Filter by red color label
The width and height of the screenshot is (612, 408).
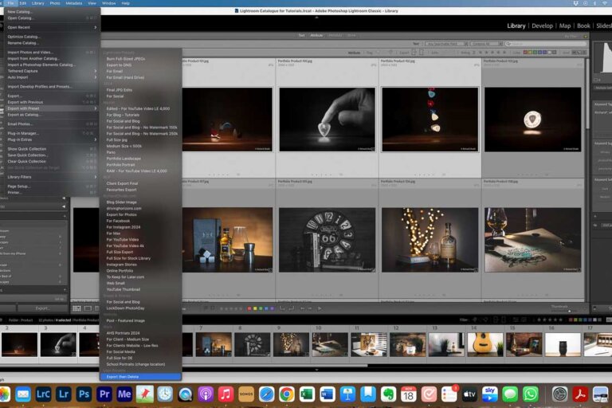coord(525,53)
